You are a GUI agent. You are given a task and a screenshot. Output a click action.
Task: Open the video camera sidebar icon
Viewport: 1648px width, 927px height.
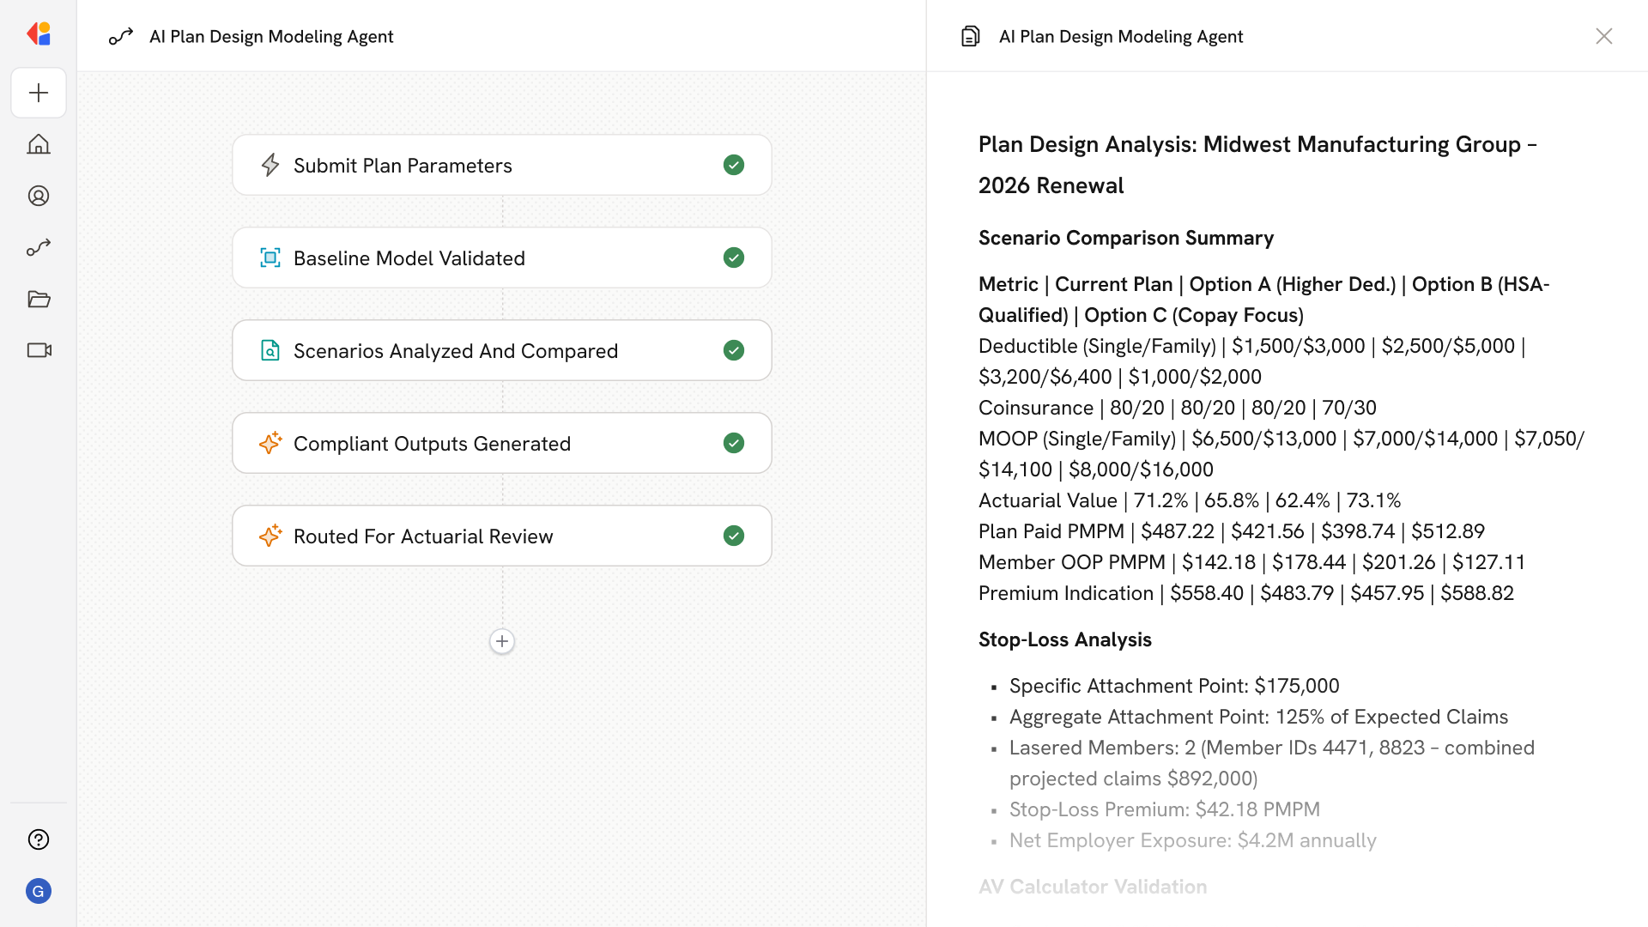39,350
